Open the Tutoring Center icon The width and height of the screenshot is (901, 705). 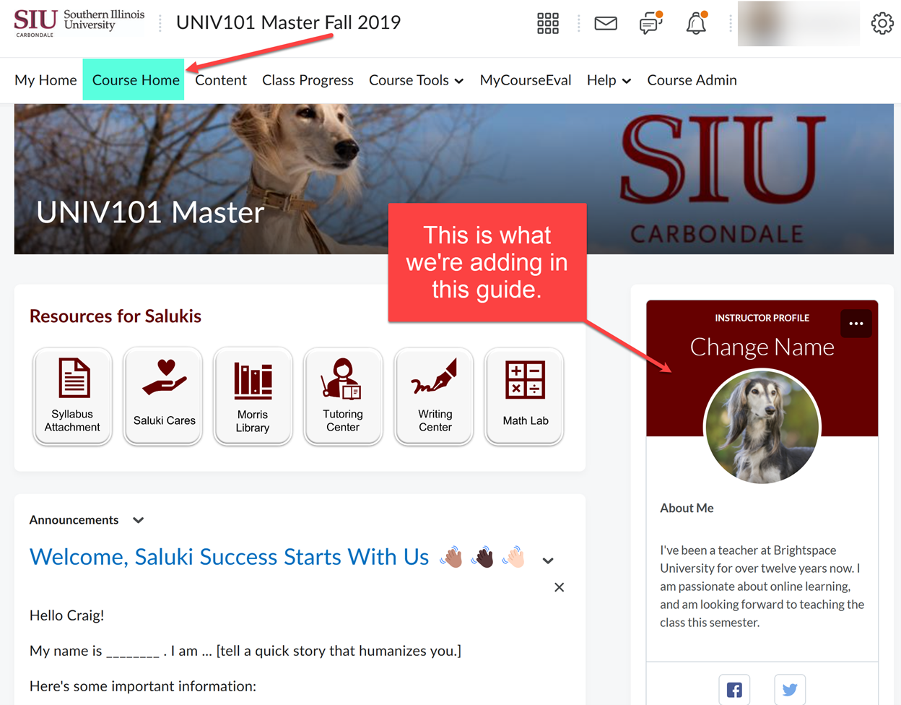click(343, 396)
